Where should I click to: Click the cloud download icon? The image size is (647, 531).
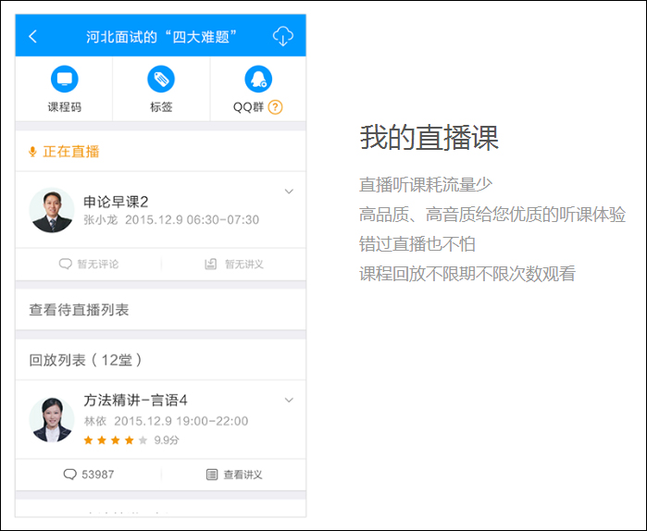coord(283,36)
